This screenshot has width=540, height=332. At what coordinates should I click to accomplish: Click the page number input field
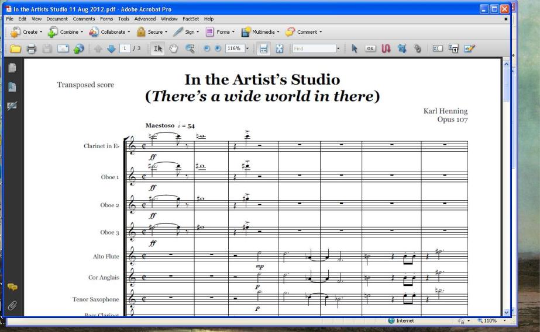click(x=125, y=48)
